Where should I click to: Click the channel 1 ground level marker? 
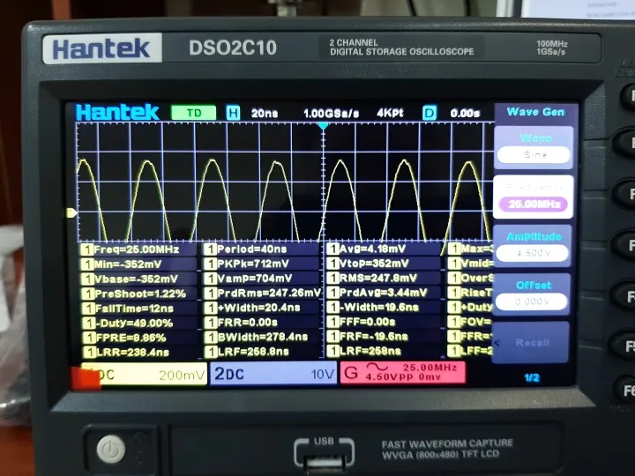click(71, 212)
